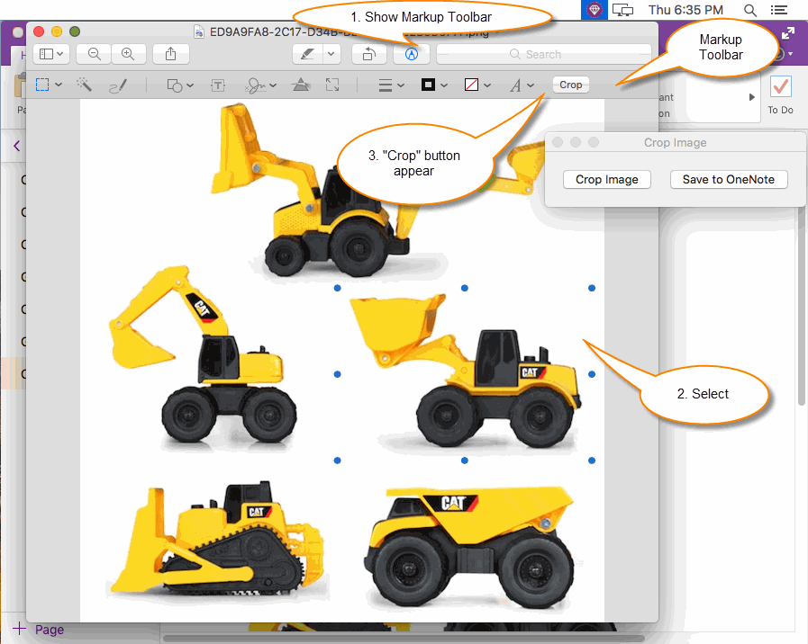Click the dump truck in the image
Viewport: 808px width, 644px height.
pyautogui.click(x=468, y=547)
